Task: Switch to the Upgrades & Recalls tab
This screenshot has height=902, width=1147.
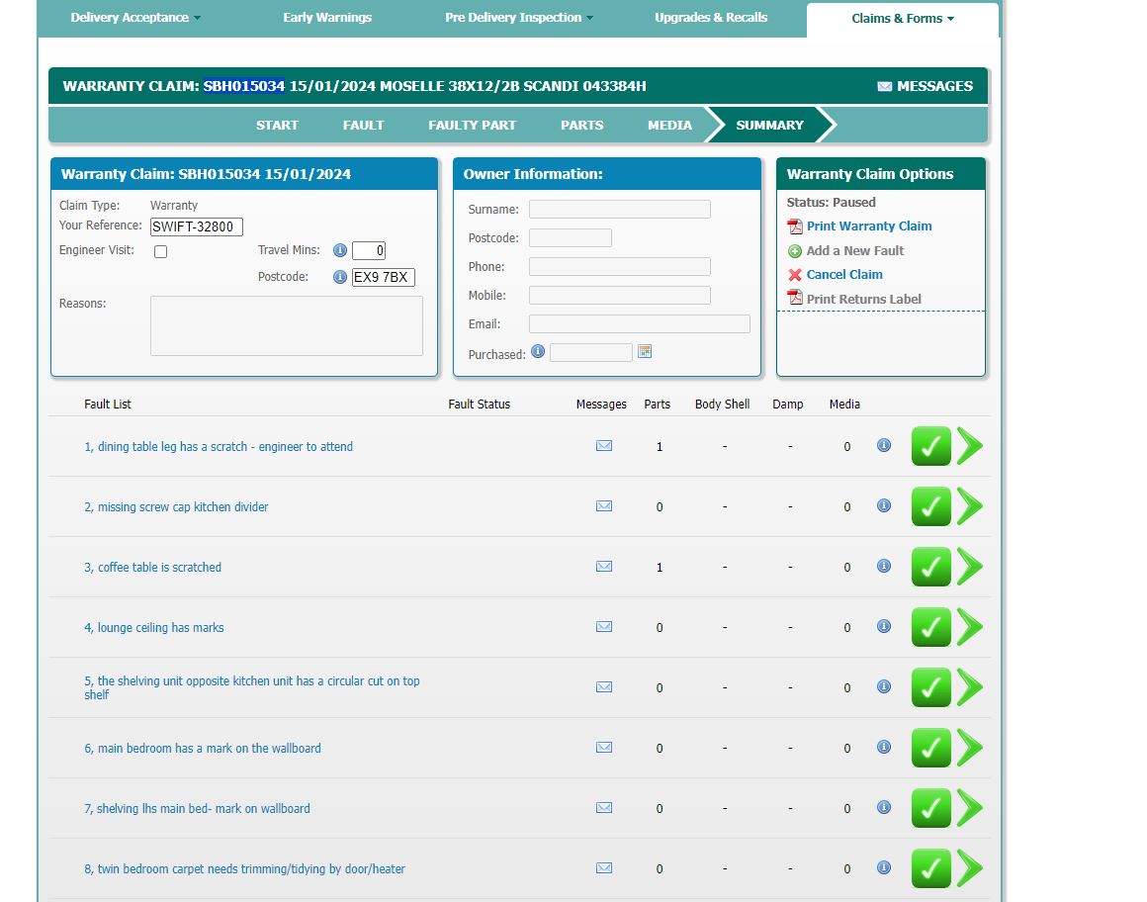Action: coord(711,18)
